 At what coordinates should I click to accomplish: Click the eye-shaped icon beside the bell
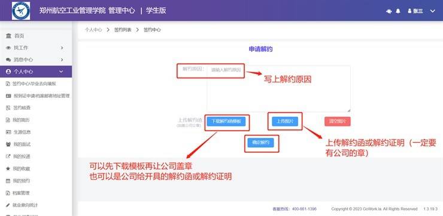(x=389, y=11)
